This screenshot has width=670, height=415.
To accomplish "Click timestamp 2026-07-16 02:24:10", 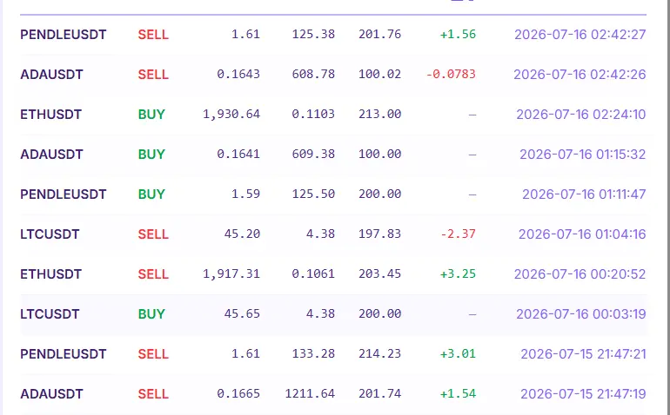I will [580, 115].
